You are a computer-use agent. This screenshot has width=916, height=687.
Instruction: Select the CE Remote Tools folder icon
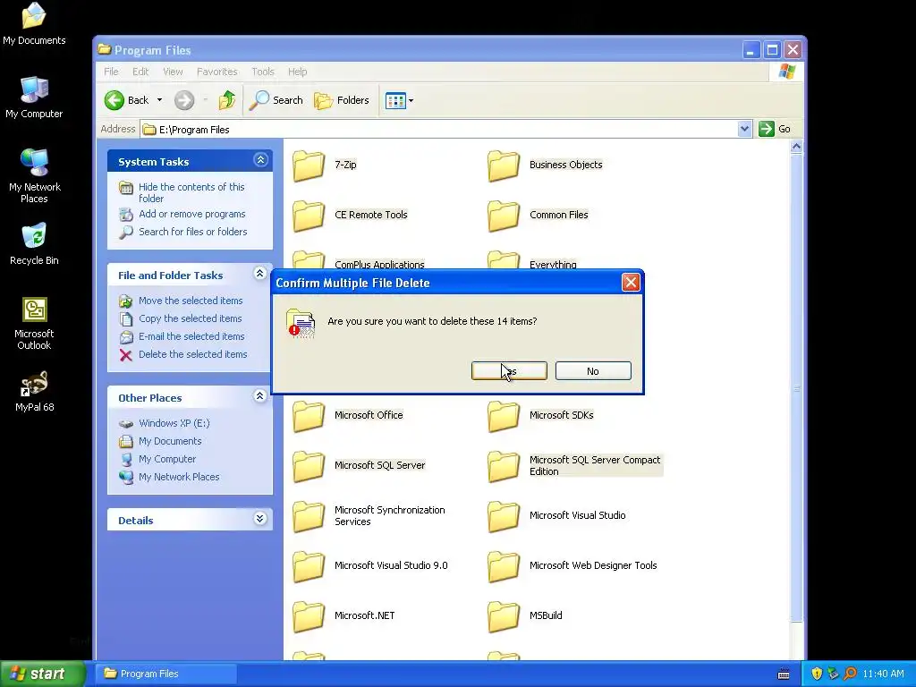(309, 216)
